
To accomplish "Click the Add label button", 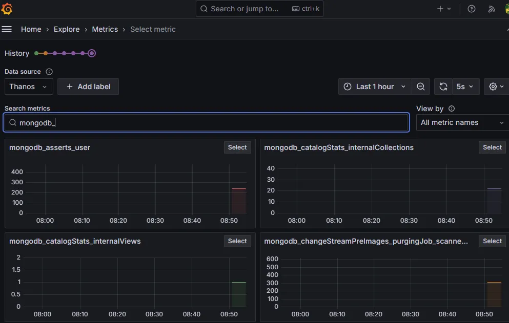I will [88, 87].
